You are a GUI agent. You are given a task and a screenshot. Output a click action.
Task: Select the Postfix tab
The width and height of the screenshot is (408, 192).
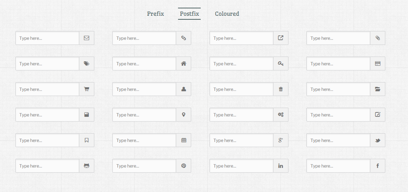189,14
